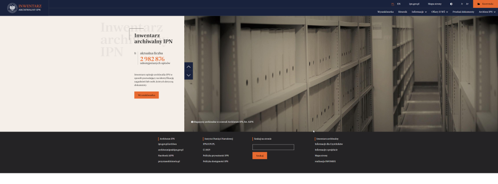Show next slide with down chevron
Screen dimensions: 498x184
189,75
